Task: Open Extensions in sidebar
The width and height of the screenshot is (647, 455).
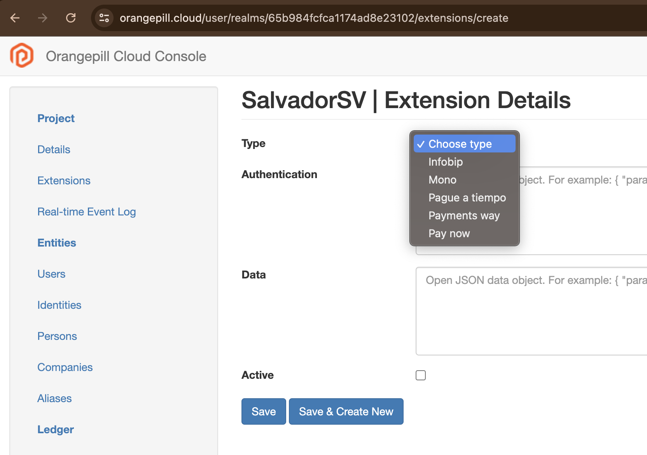Action: [x=64, y=180]
